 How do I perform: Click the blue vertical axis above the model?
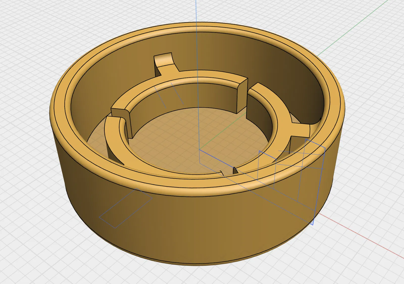[196, 11]
